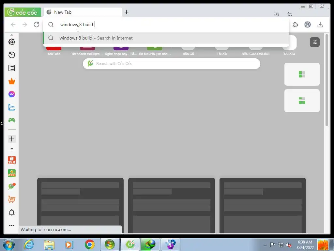Open the Windows Start menu

[x=9, y=244]
